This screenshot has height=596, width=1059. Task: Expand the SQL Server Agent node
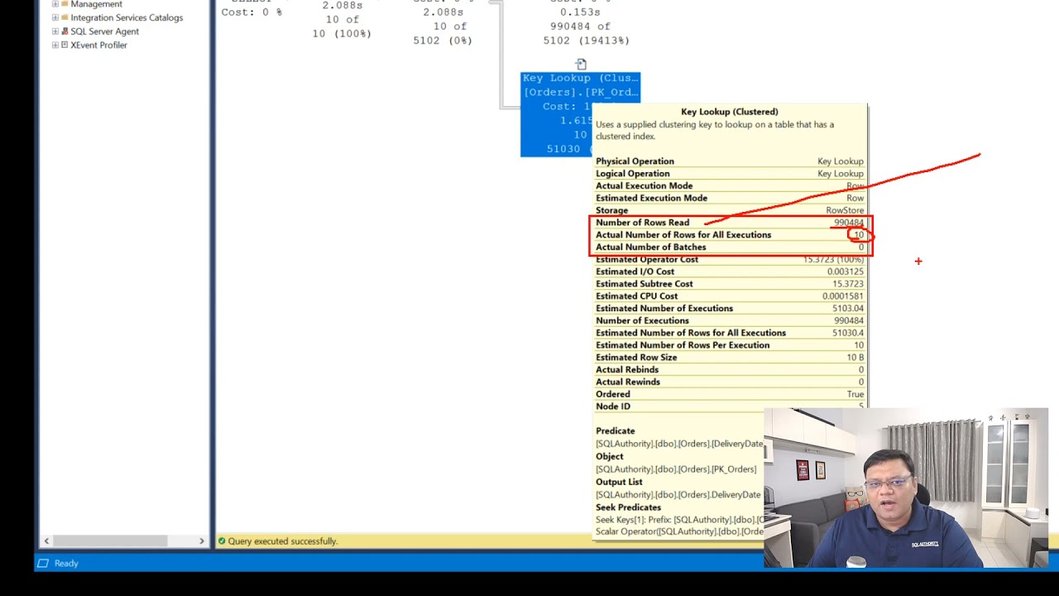pos(55,31)
